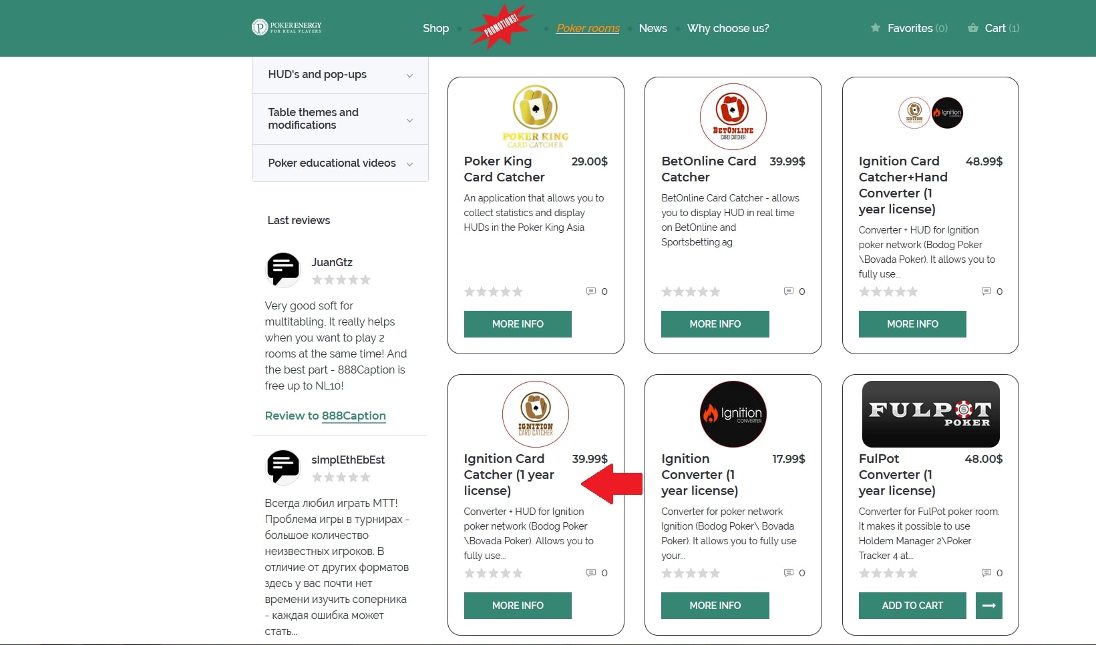1096x645 pixels.
Task: Click the Favorites star icon
Action: [x=876, y=28]
